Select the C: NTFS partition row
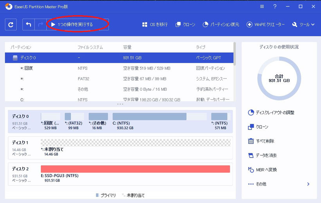This screenshot has width=321, height=203. tap(119, 98)
